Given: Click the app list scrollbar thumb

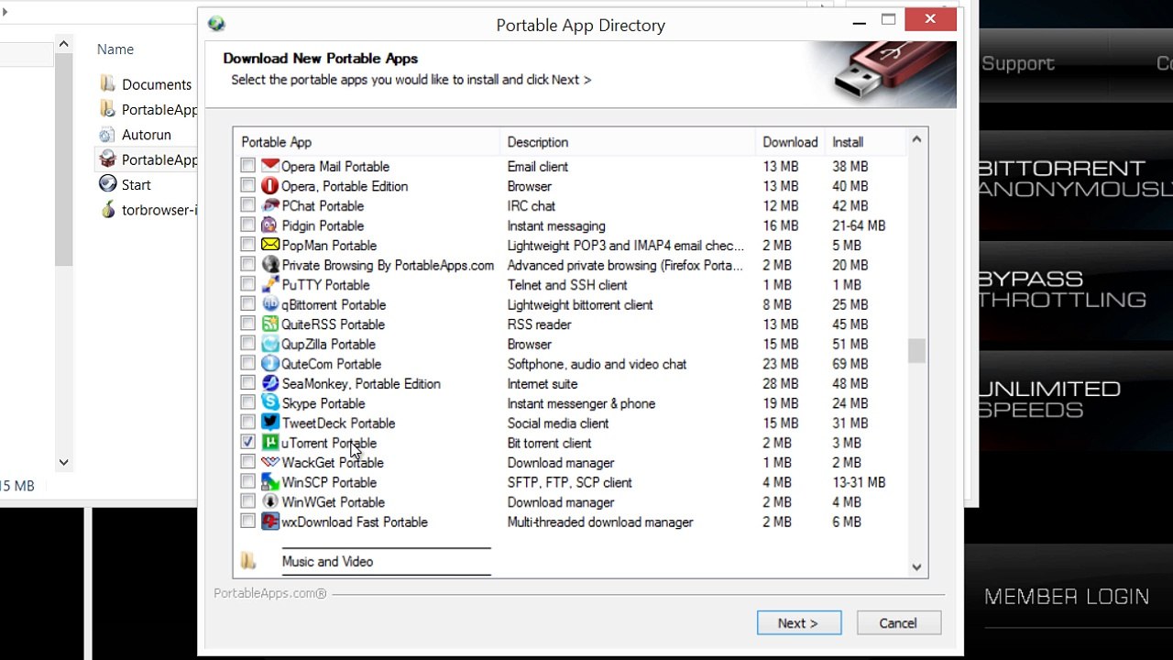Looking at the screenshot, I should (x=916, y=350).
